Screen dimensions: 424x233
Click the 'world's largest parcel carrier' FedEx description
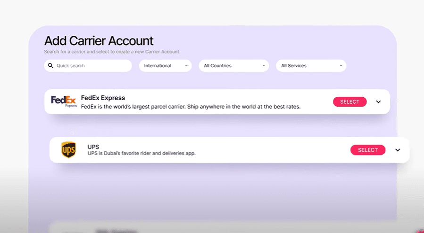[191, 107]
